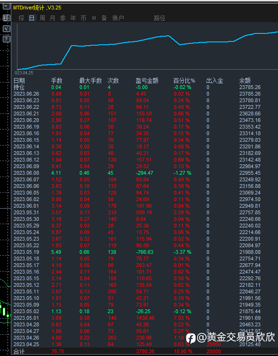The image size is (278, 356).
Task: Click the 最大手数 column header
Action: click(x=90, y=81)
